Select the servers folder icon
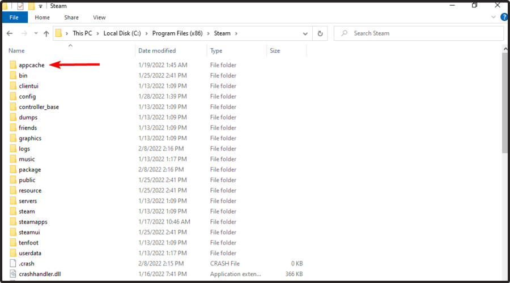Image resolution: width=510 pixels, height=283 pixels. [x=13, y=201]
